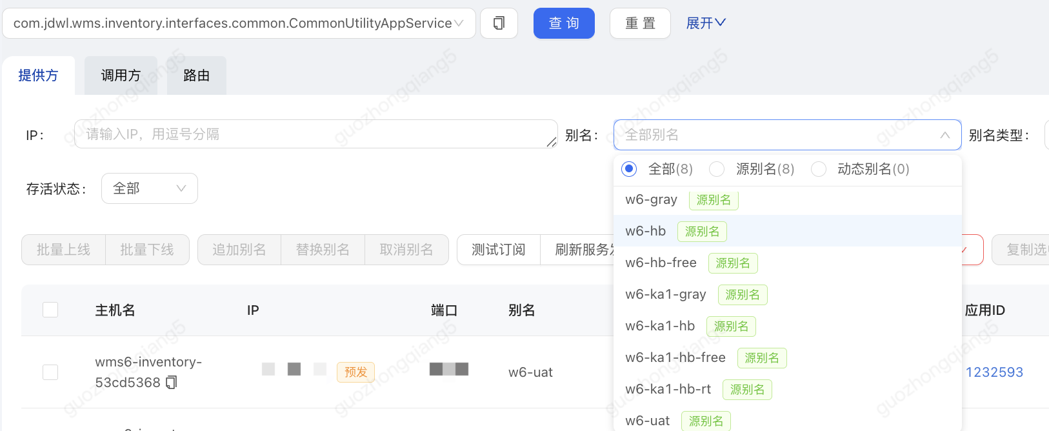Copy hostname wms6-inventory-53cd5368 using copy icon
This screenshot has width=1049, height=431.
[171, 383]
